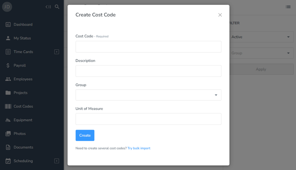Viewport: 296px width, 170px height.
Task: Click the plus icon next to Scheduling
Action: point(57,161)
